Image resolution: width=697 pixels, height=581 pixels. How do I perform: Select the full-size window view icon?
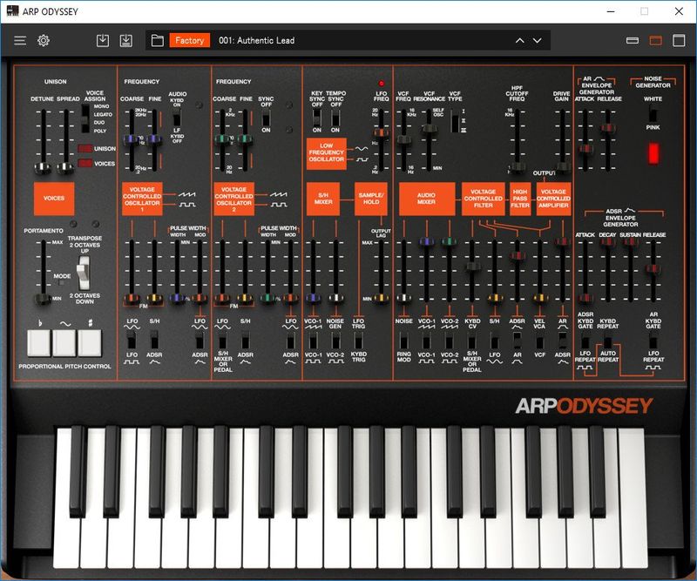click(677, 39)
